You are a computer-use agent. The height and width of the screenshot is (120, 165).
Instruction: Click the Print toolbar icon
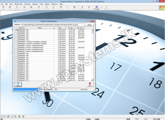(x=53, y=8)
